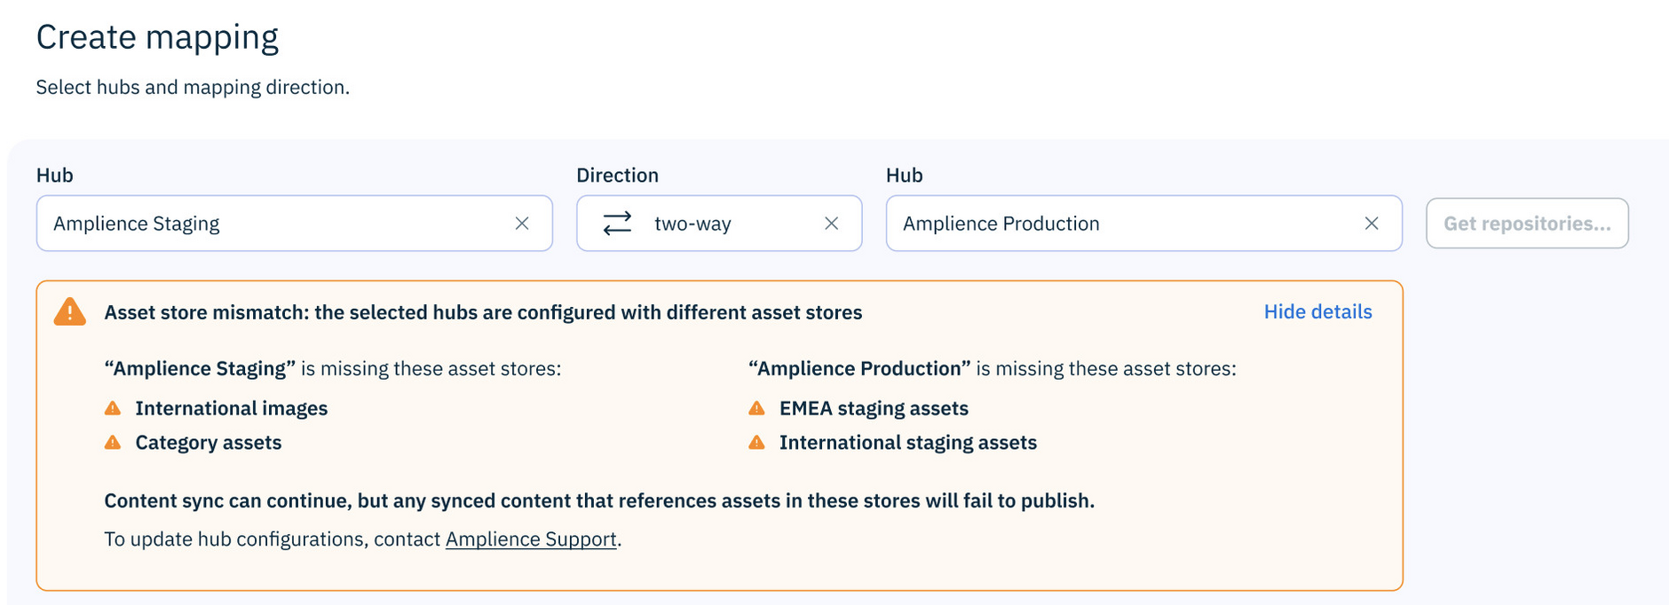Click the 'Direction' field label

click(617, 175)
